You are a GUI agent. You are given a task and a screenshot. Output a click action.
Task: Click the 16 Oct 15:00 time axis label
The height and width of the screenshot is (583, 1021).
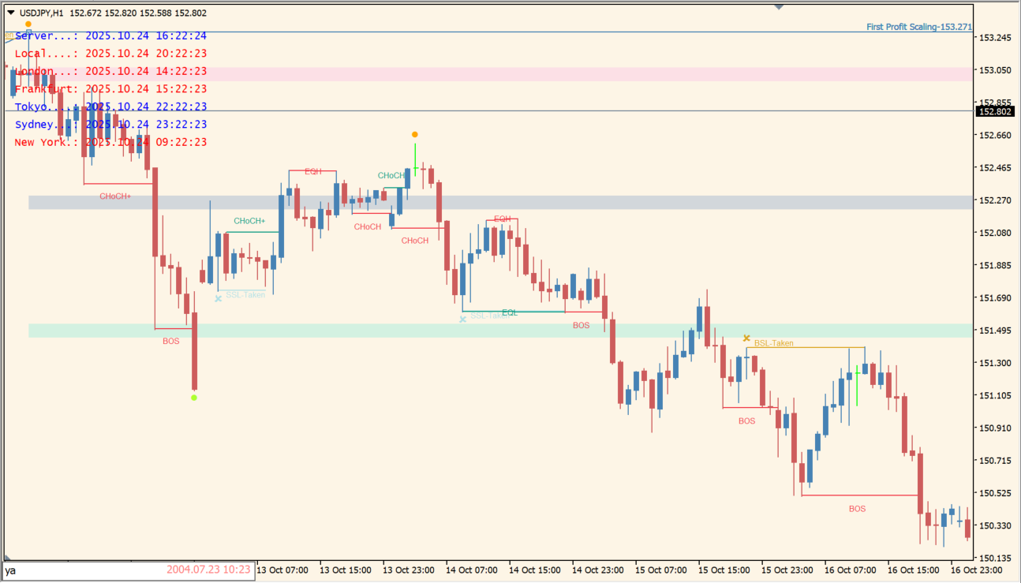(912, 570)
